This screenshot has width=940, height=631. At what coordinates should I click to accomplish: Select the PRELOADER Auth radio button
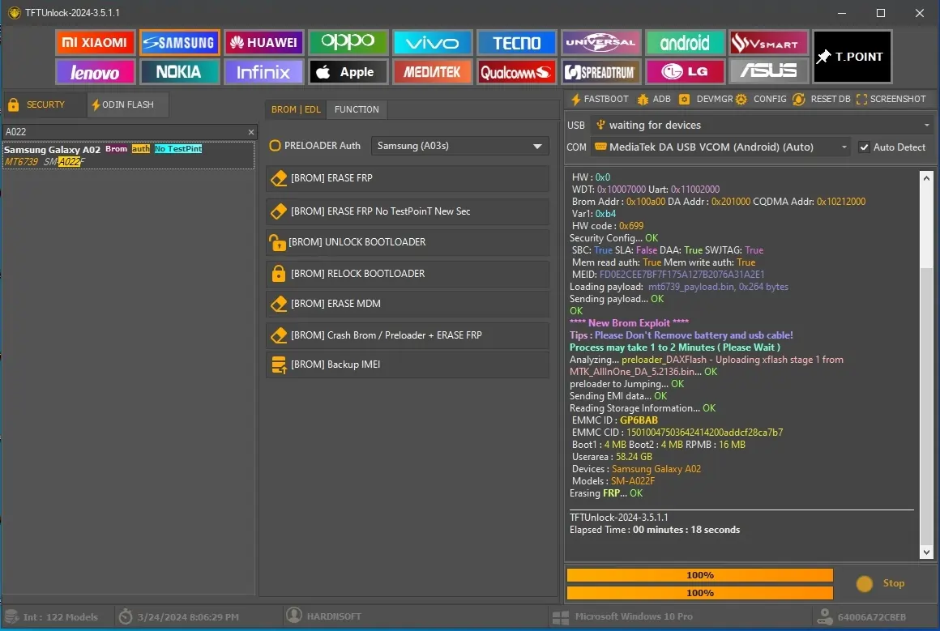coord(276,146)
